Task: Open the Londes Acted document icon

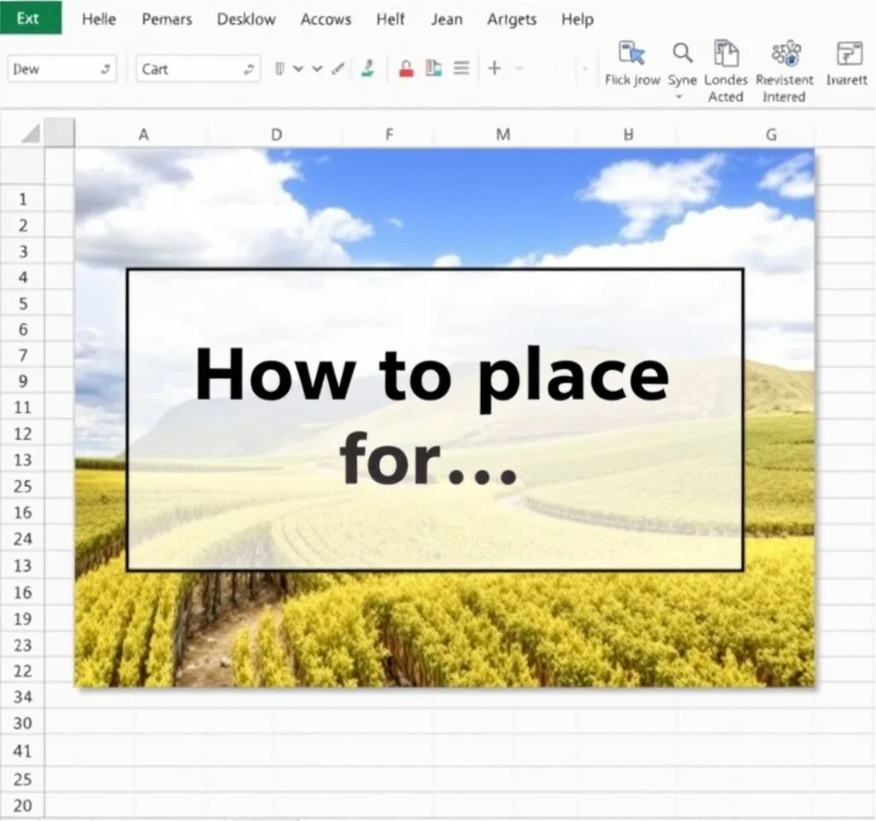Action: click(725, 53)
